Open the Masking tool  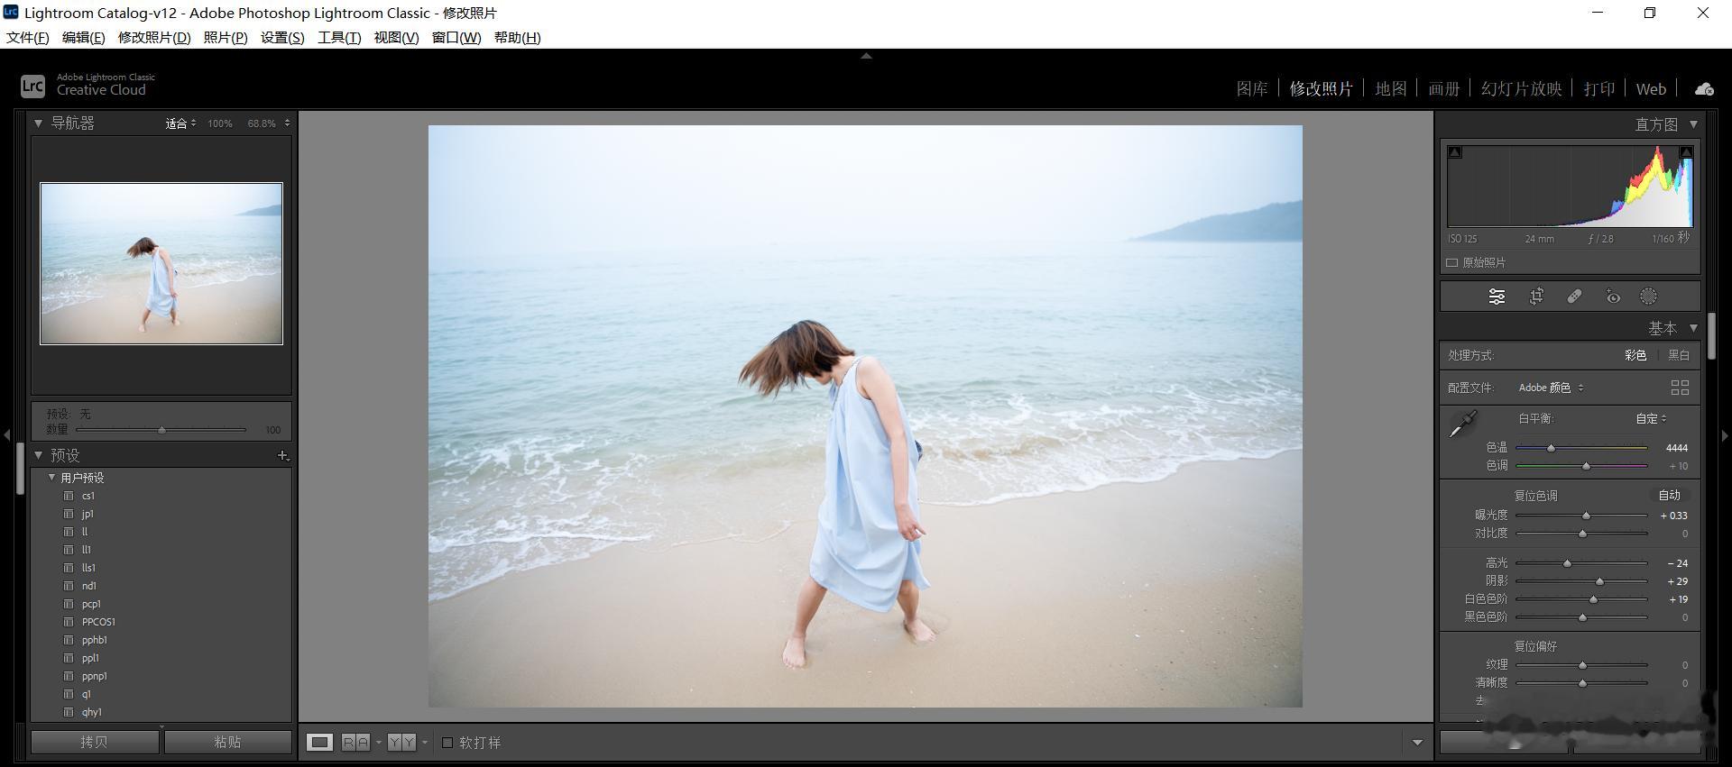click(1648, 297)
